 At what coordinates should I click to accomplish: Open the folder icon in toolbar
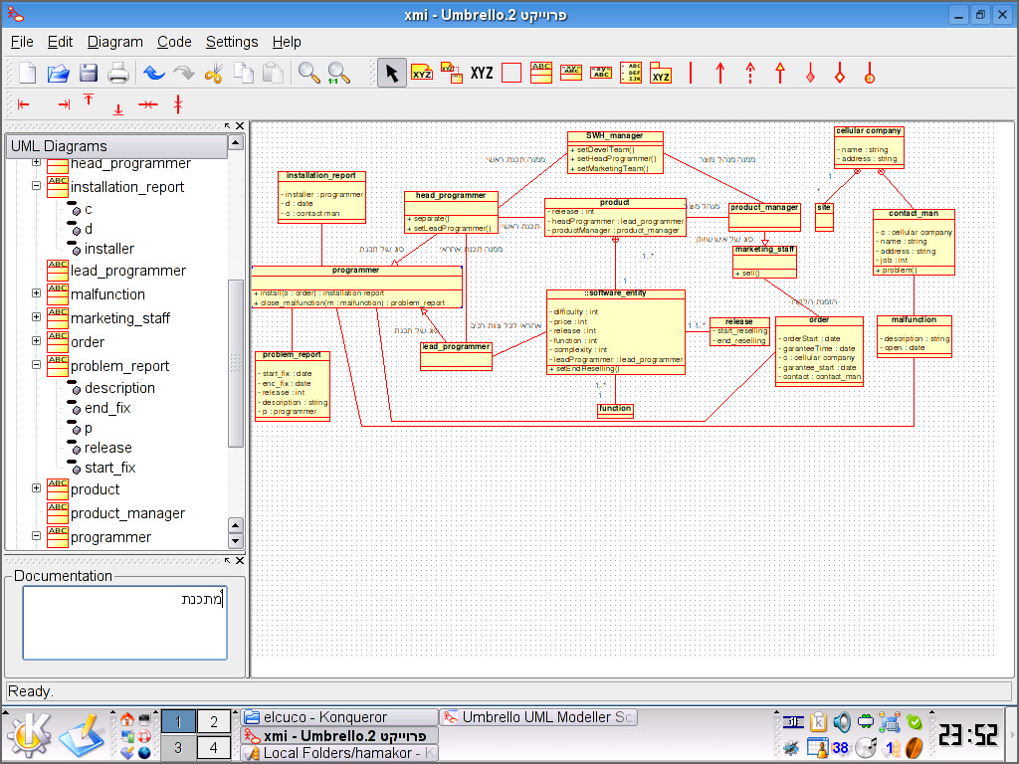[59, 73]
